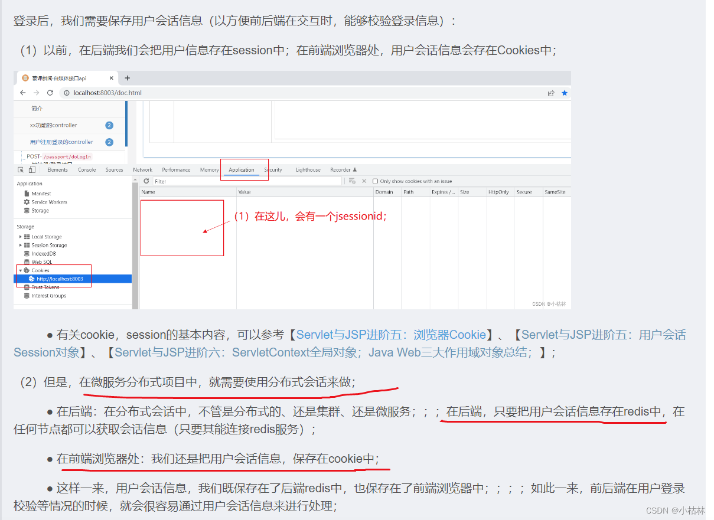Image resolution: width=714 pixels, height=520 pixels.
Task: Click the 简介 item in API sidebar
Action: point(37,109)
